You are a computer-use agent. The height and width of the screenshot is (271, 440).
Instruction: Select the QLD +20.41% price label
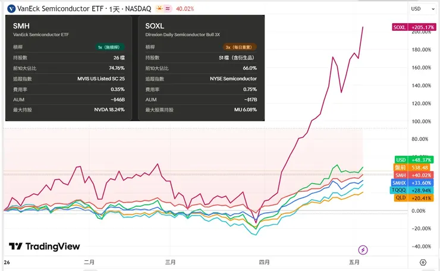pos(414,198)
